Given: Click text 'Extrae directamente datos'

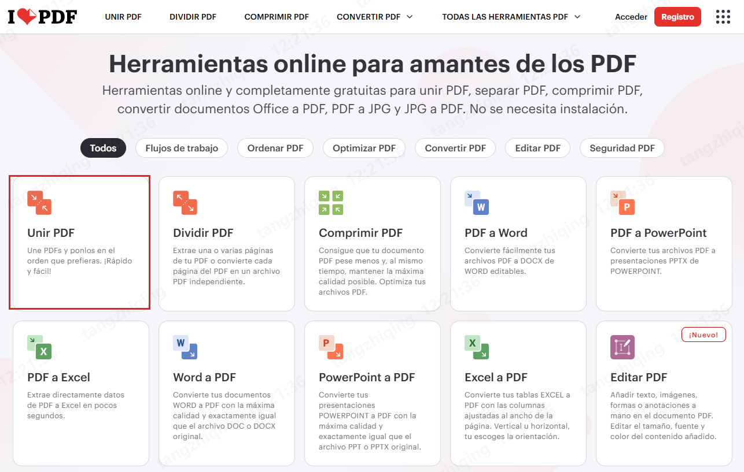Looking at the screenshot, I should [76, 395].
